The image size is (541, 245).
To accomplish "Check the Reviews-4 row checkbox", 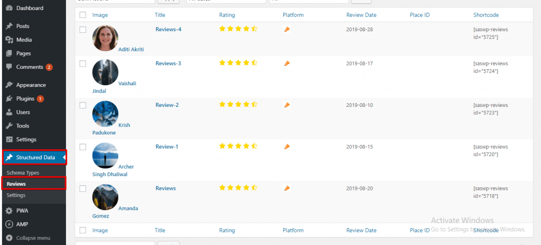I will [83, 30].
